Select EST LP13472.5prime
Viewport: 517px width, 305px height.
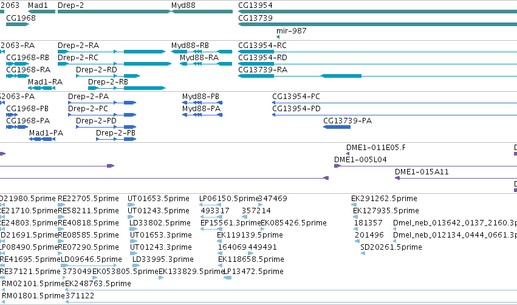pyautogui.click(x=227, y=278)
